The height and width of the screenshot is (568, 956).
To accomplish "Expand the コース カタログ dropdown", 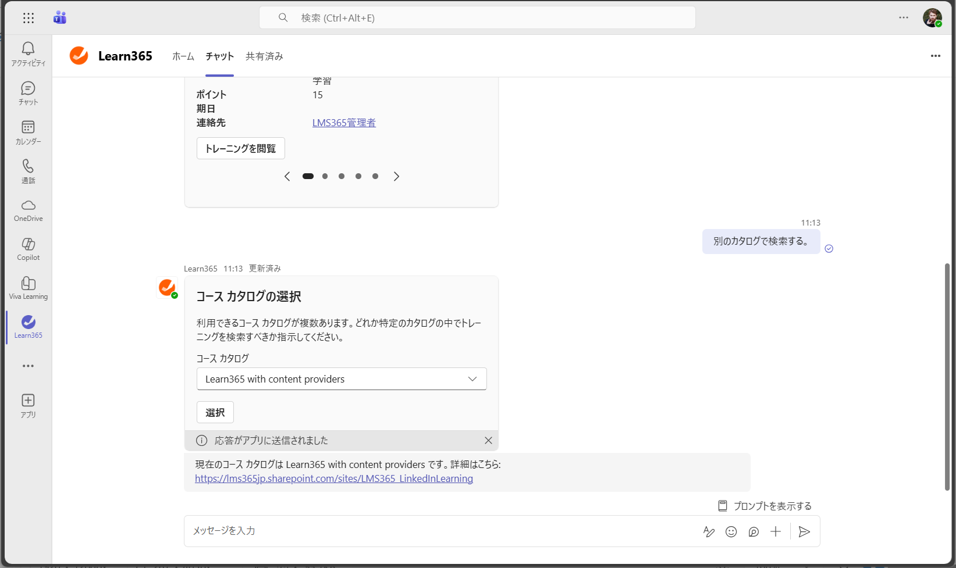I will tap(342, 379).
